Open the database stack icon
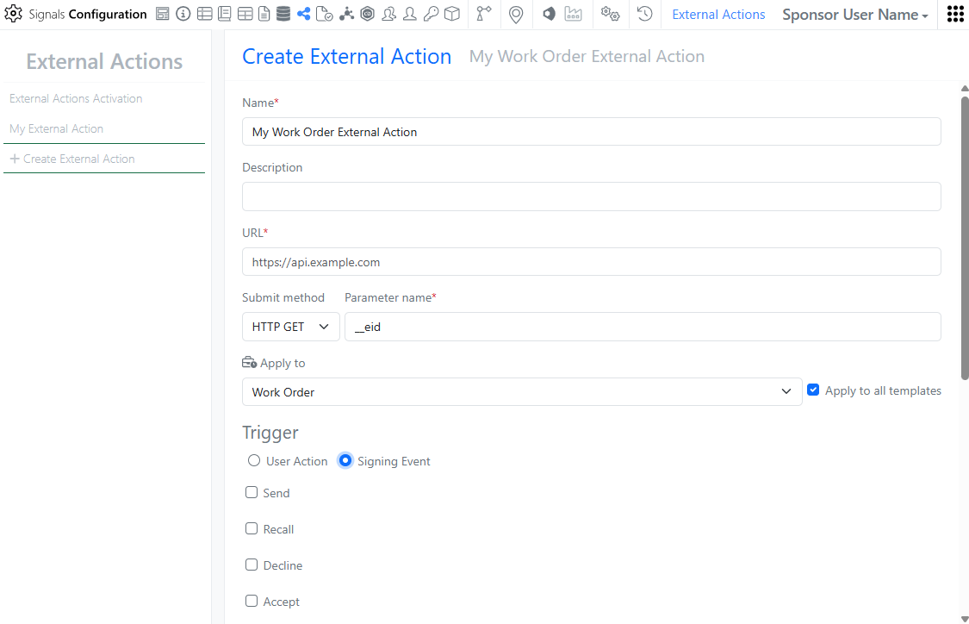969x624 pixels. point(283,14)
